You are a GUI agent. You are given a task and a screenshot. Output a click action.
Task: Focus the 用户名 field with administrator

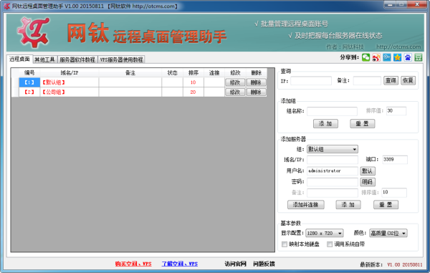point(333,171)
